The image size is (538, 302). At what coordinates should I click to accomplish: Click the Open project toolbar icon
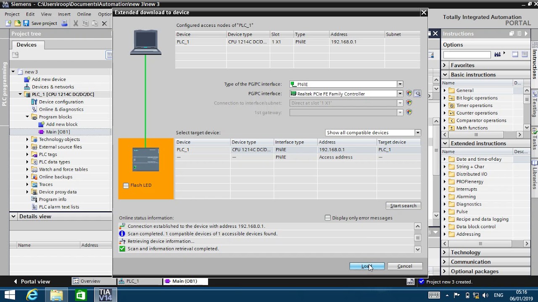tap(18, 23)
